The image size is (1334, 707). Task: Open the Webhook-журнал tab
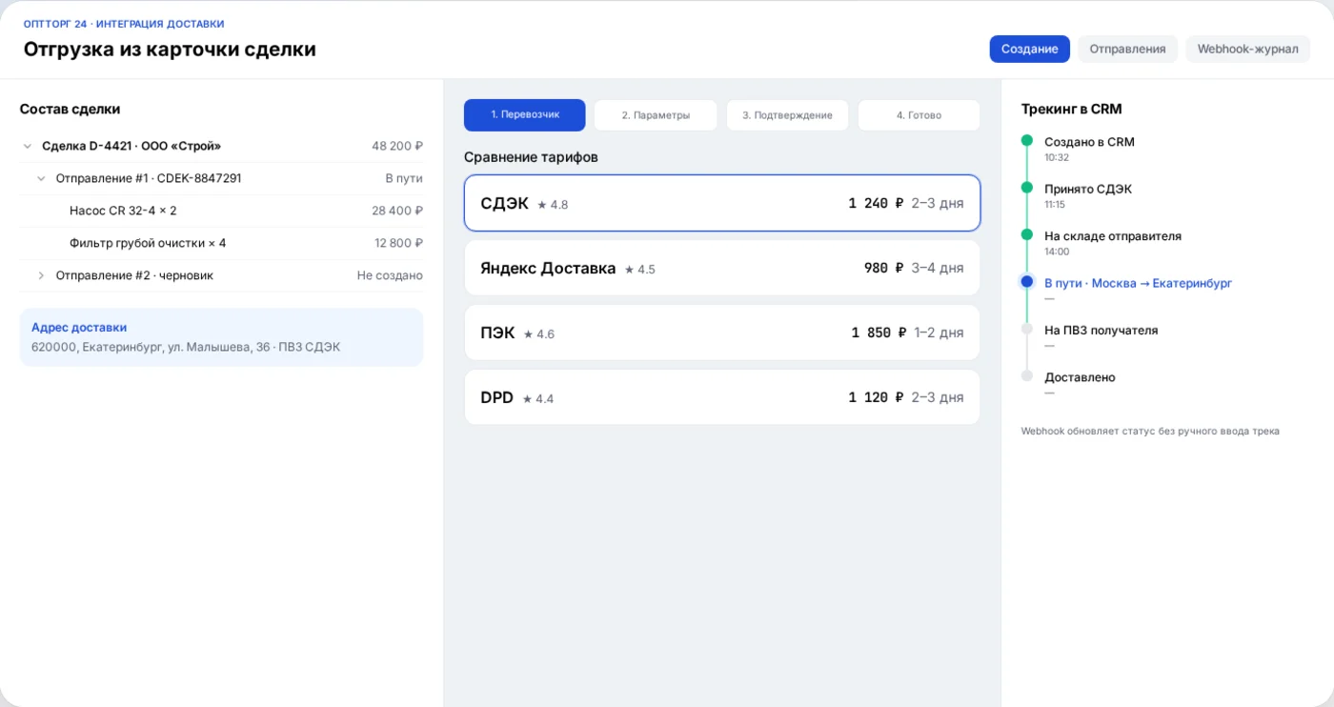point(1247,49)
